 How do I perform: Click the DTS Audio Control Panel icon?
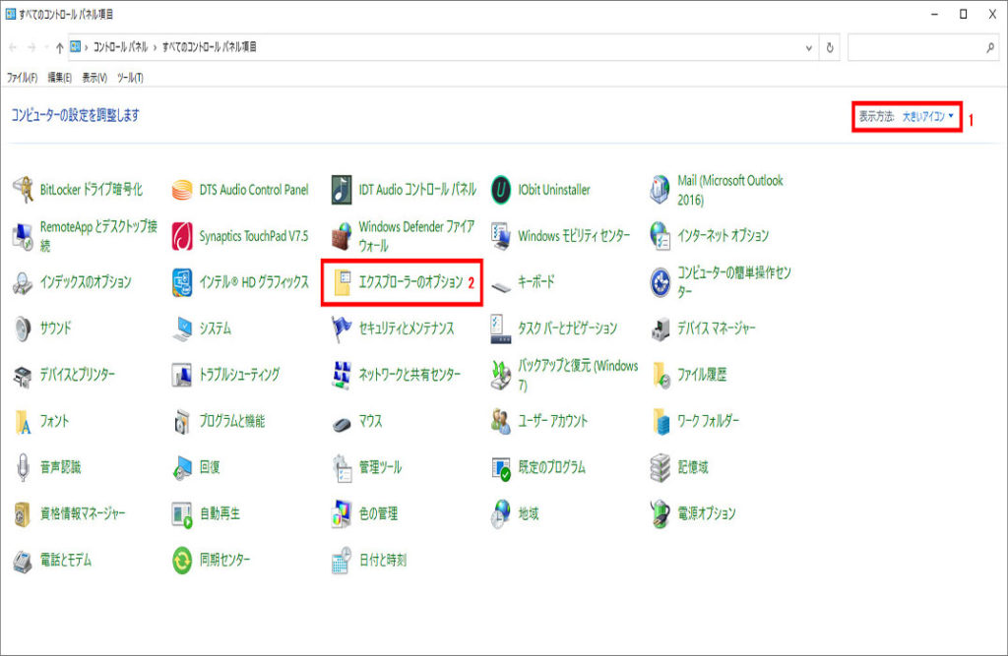click(182, 190)
